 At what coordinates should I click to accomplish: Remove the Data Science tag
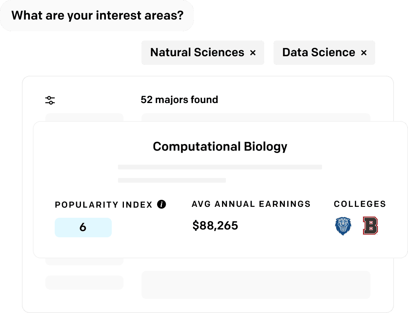(364, 53)
